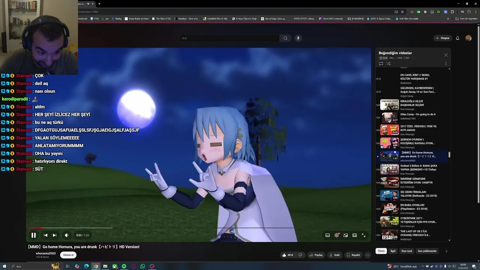Toggle playlist loop

[x=381, y=63]
